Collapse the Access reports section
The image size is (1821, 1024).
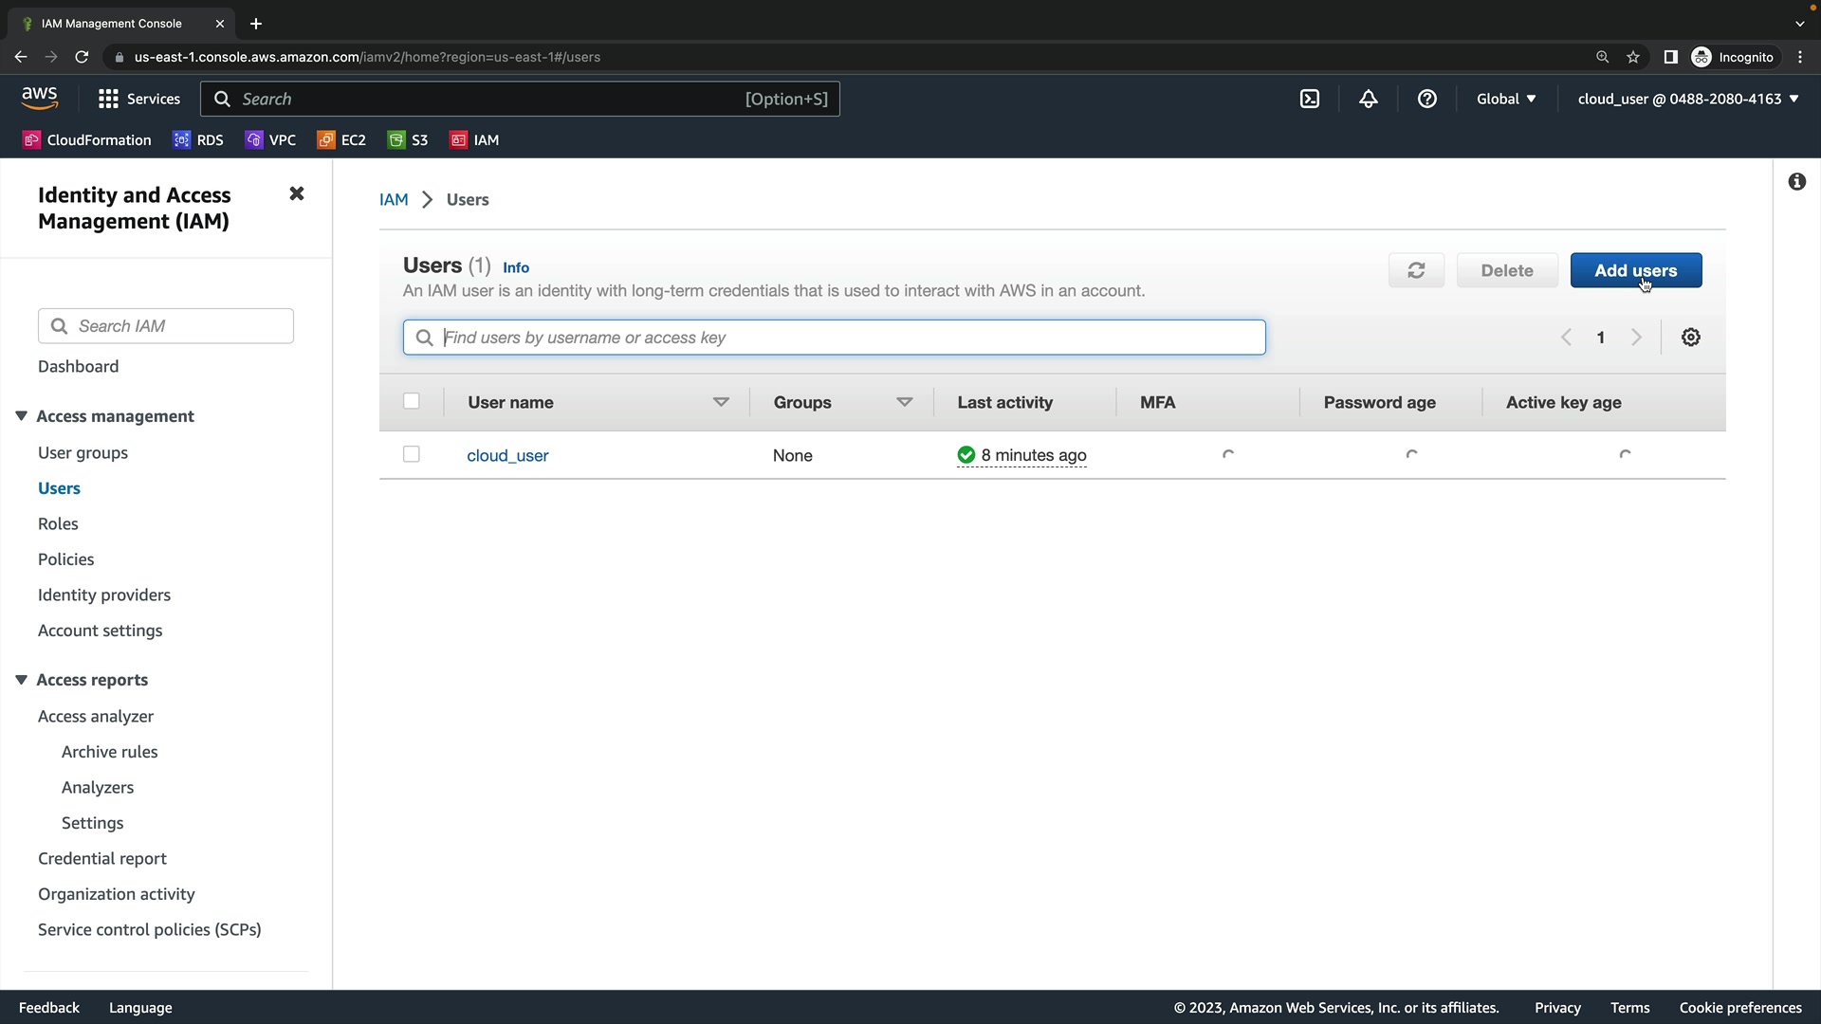tap(21, 680)
